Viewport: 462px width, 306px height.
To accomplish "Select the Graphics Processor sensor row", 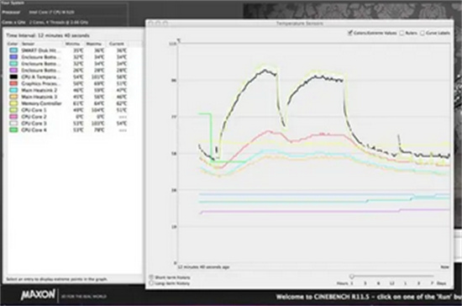I will 75,84.
